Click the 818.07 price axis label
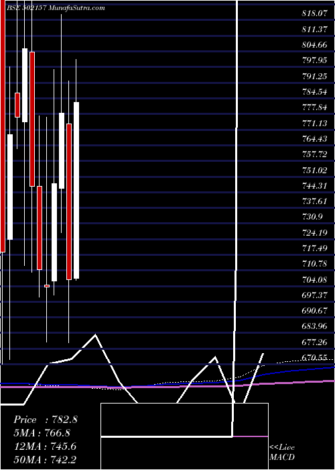Image resolution: width=335 pixels, height=470 pixels. tap(314, 13)
